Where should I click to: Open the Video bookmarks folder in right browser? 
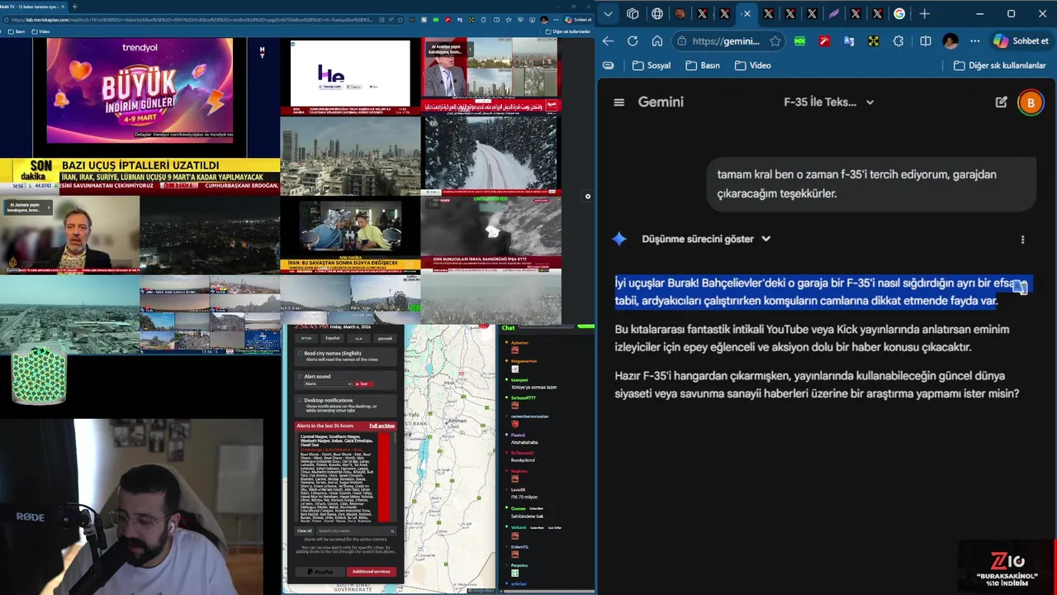(x=752, y=65)
